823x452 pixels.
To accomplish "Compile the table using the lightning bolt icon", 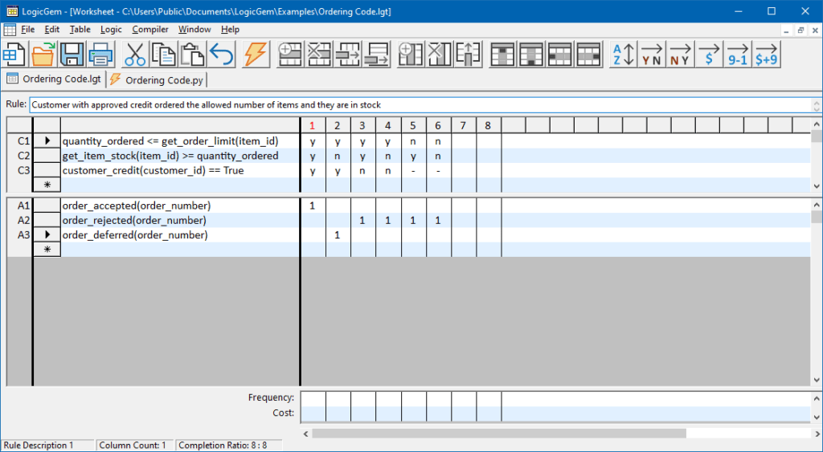I will point(255,55).
